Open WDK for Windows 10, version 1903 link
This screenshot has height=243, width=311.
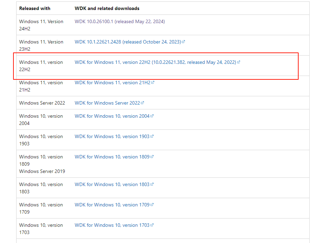tap(112, 136)
